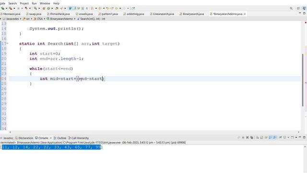The width and height of the screenshot is (307, 173).
Task: Click the console scroll up arrow
Action: click(x=305, y=147)
